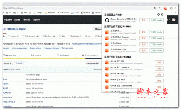Go to Issues in GitHub header
This screenshot has height=110, width=181.
17,20
